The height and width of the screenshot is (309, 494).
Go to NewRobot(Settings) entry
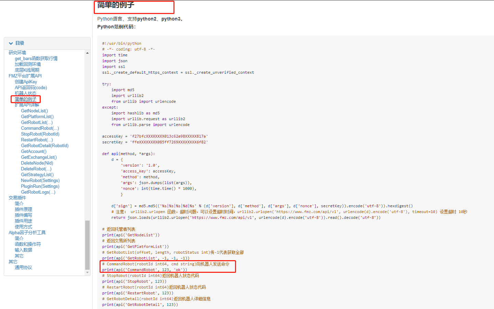click(40, 180)
